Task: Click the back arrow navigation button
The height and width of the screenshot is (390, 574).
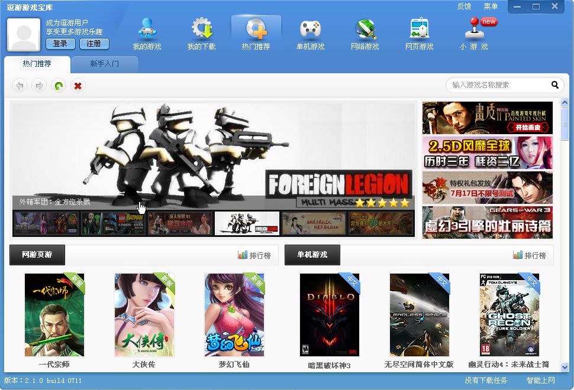Action: tap(20, 86)
